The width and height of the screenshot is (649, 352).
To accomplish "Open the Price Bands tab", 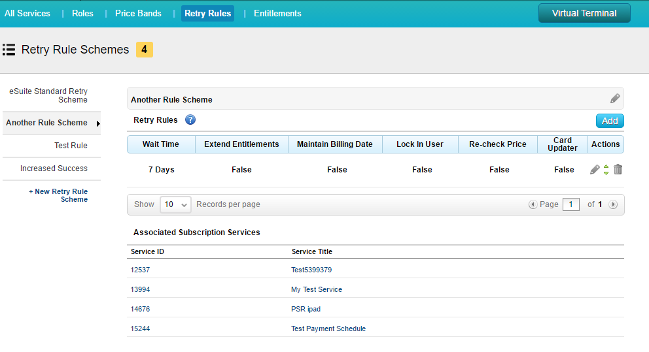I will point(138,13).
